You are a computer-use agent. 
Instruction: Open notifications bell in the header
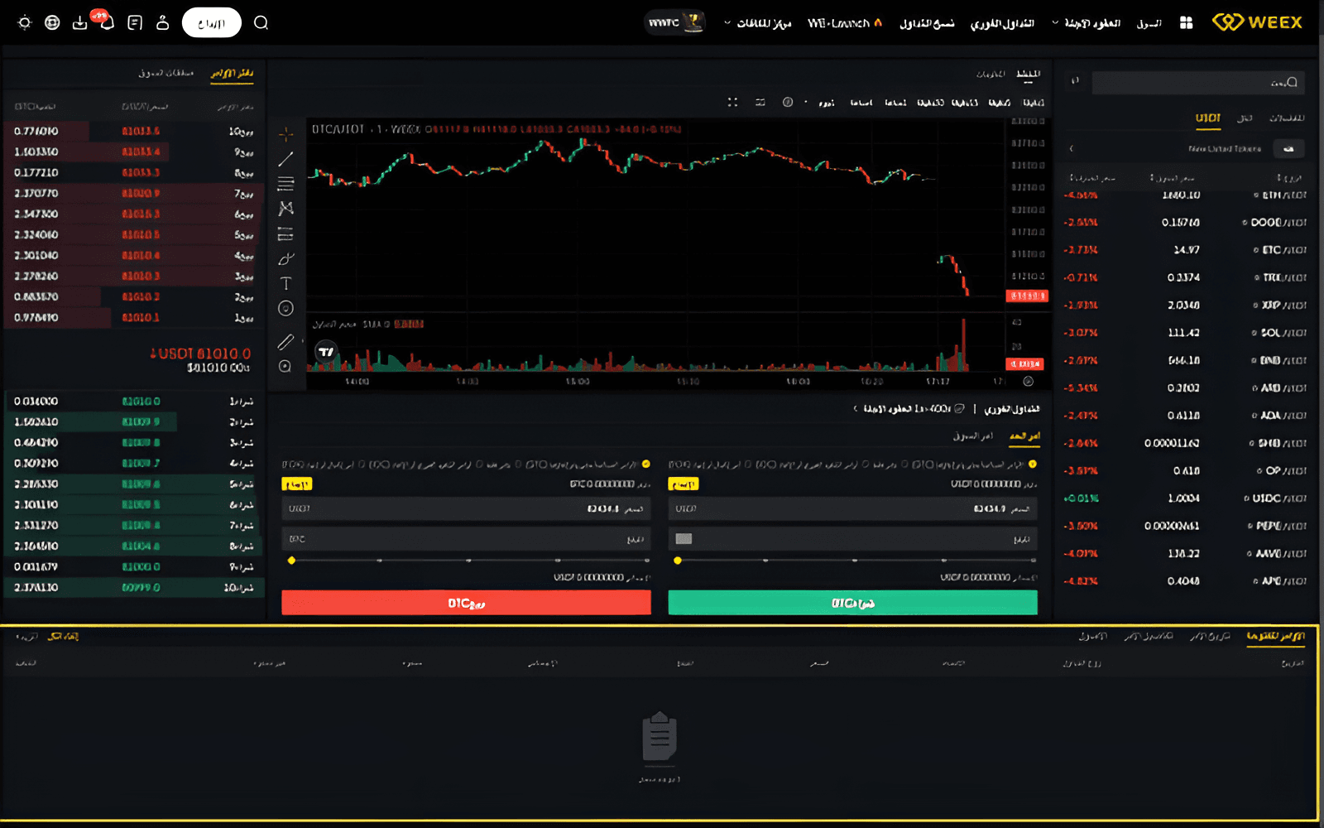[108, 23]
